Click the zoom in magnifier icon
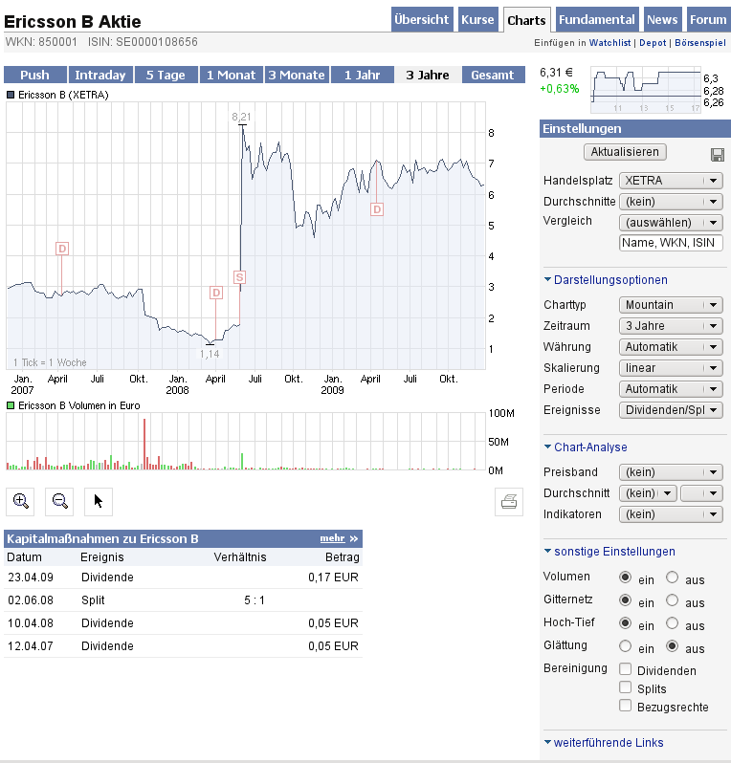Image resolution: width=731 pixels, height=763 pixels. [20, 501]
